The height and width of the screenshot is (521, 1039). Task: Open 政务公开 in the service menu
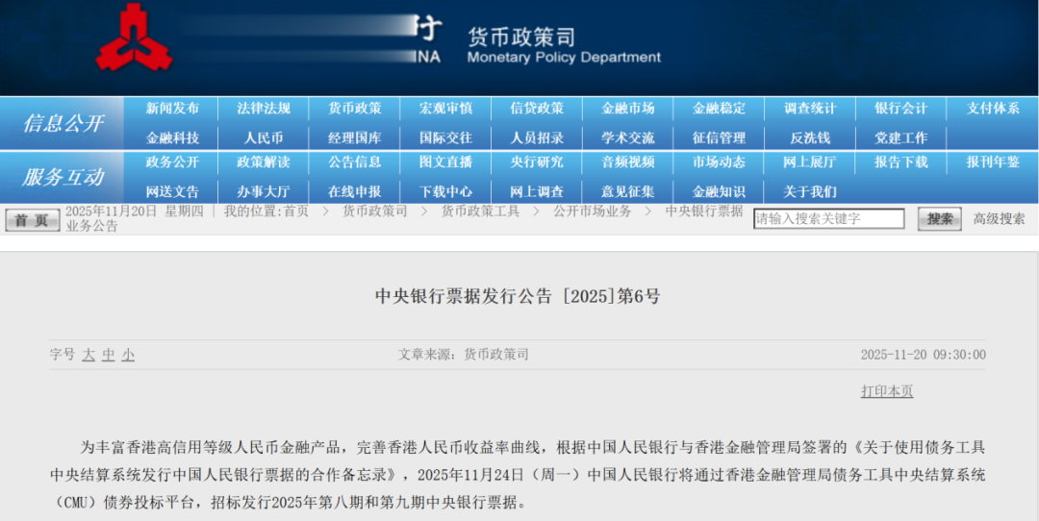tap(172, 162)
